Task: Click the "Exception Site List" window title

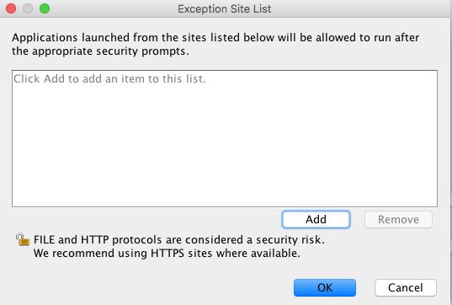Action: point(224,9)
